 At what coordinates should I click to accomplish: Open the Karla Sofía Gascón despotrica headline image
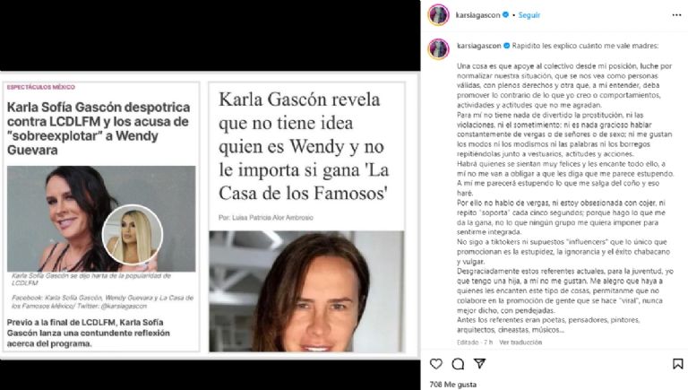coord(101,219)
